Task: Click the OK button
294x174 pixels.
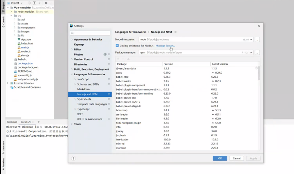Action: tap(220, 158)
